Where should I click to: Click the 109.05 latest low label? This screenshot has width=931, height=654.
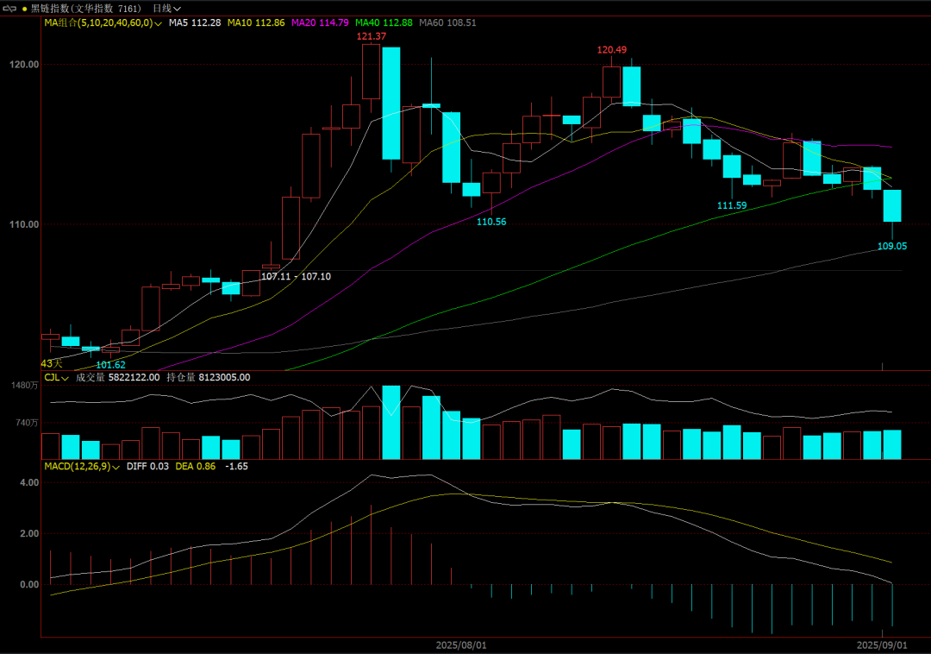tap(892, 246)
